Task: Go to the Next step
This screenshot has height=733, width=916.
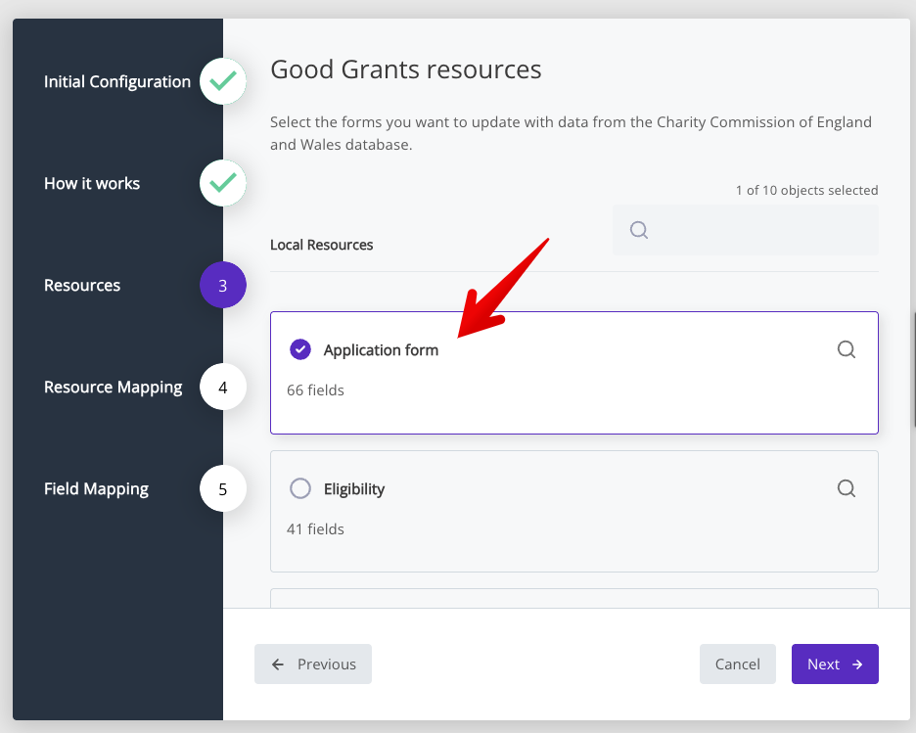Action: 834,664
